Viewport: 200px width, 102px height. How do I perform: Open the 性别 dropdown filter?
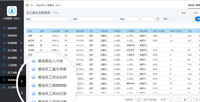tap(51, 19)
